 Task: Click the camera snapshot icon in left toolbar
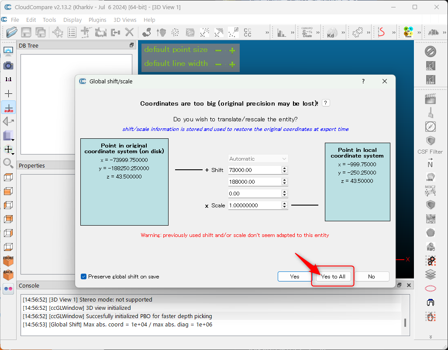(8, 65)
